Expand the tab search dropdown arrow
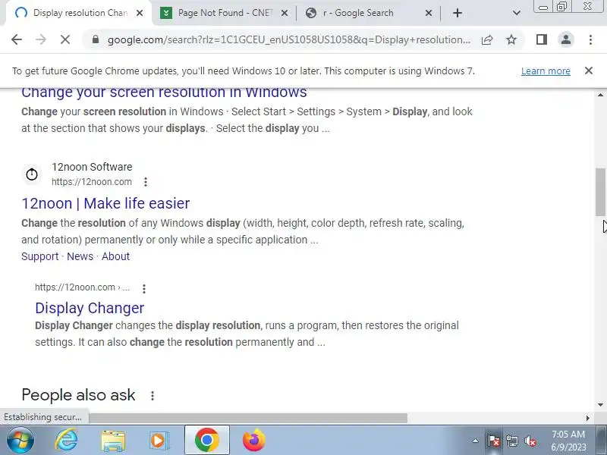 tap(517, 13)
